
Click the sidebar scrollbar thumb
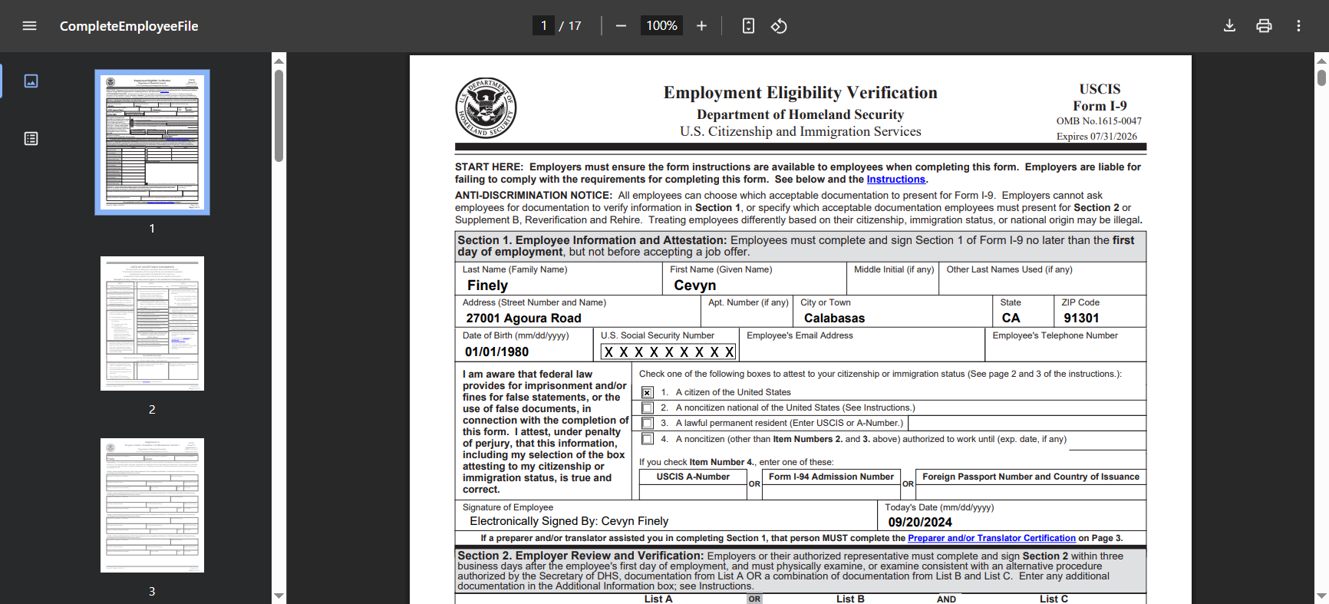click(279, 115)
